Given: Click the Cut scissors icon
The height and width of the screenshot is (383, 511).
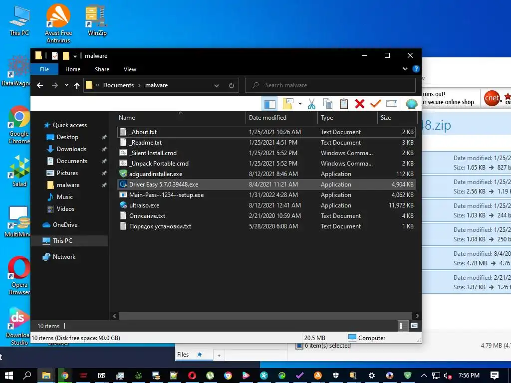Looking at the screenshot, I should [311, 104].
